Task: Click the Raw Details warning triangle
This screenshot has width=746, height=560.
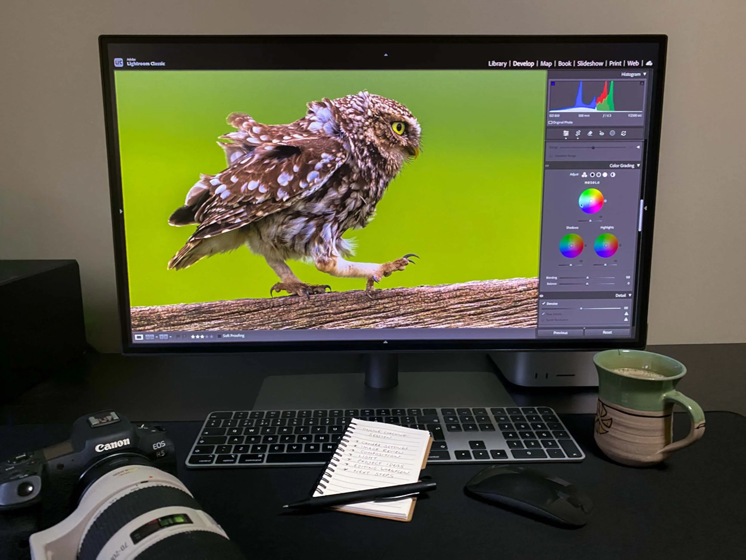Action: pyautogui.click(x=626, y=314)
